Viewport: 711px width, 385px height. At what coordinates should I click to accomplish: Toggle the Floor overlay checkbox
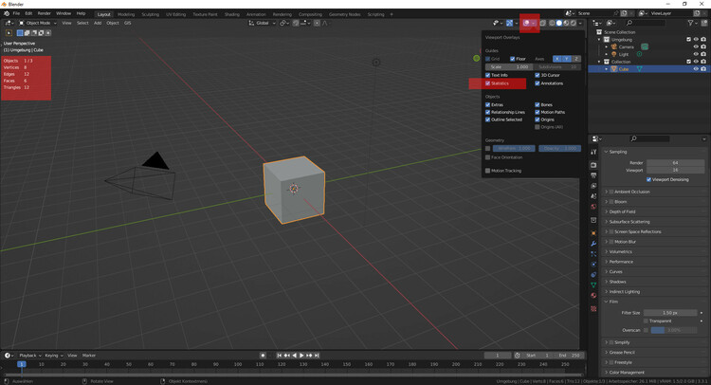[x=512, y=59]
